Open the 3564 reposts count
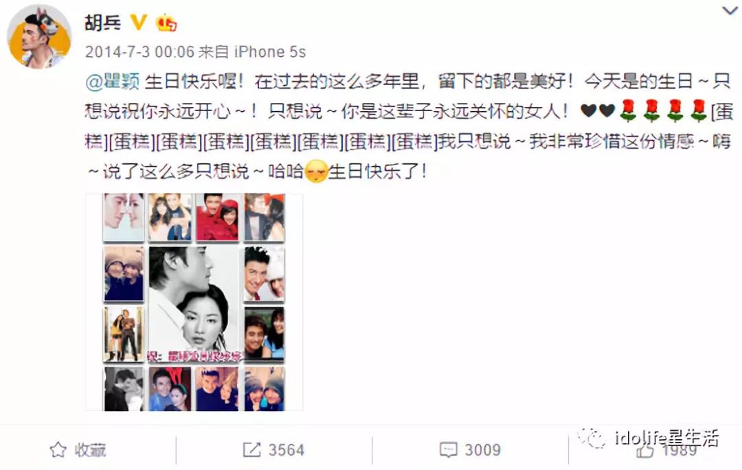The image size is (742, 470). (x=286, y=449)
